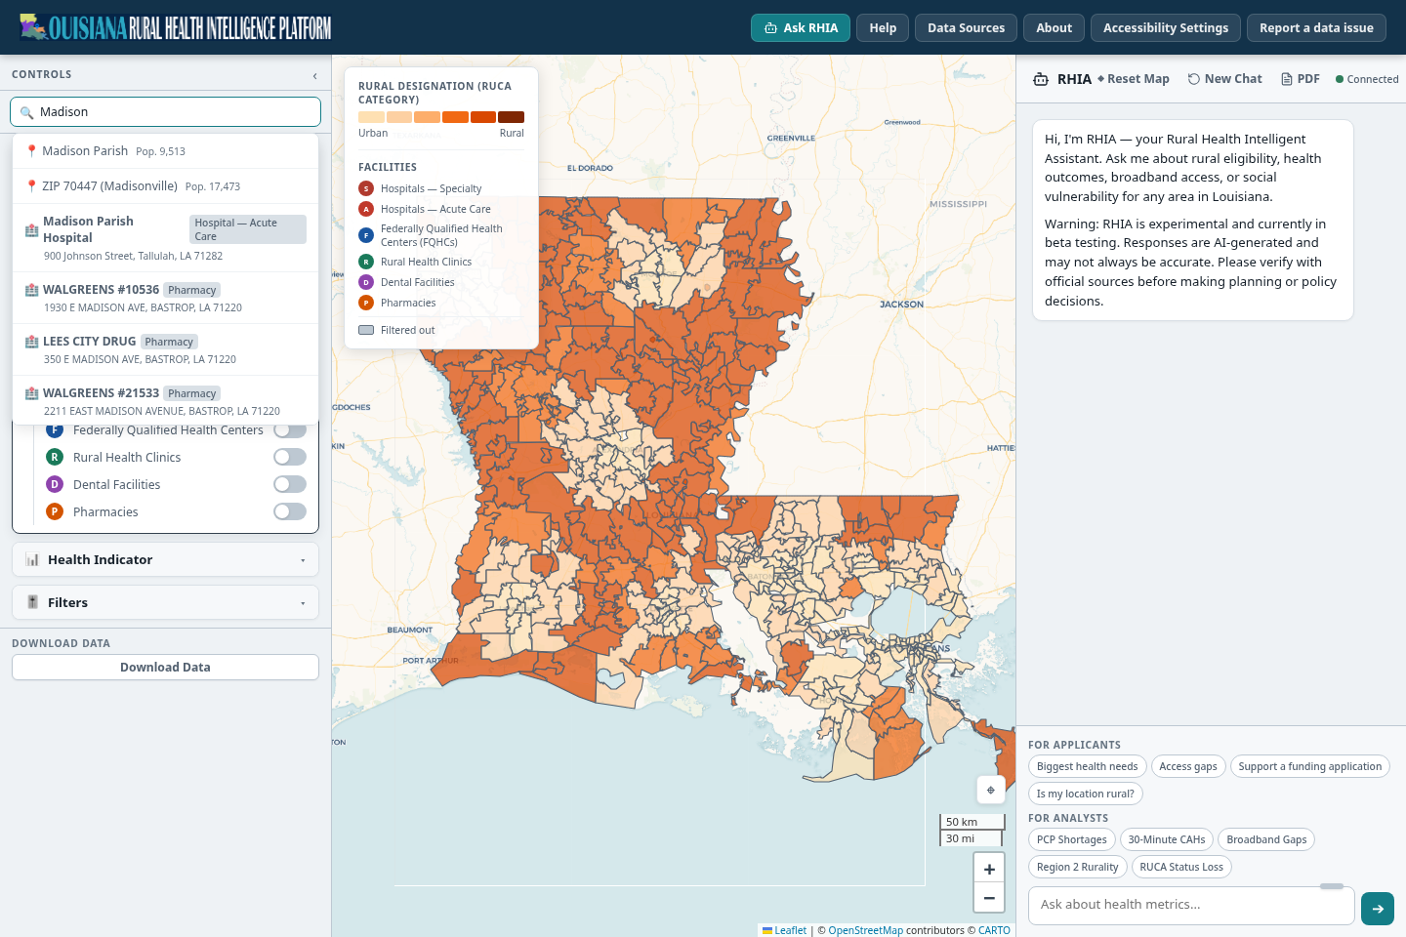Click Reset Map
This screenshot has width=1406, height=937.
point(1133,79)
